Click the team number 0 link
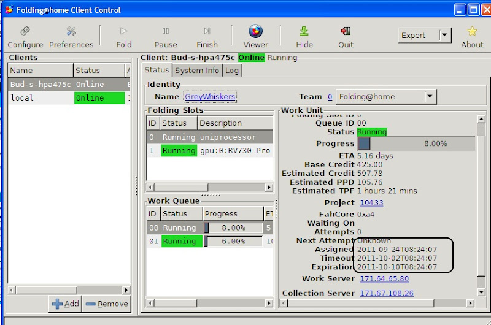Viewport: 491px width, 325px height. point(330,97)
